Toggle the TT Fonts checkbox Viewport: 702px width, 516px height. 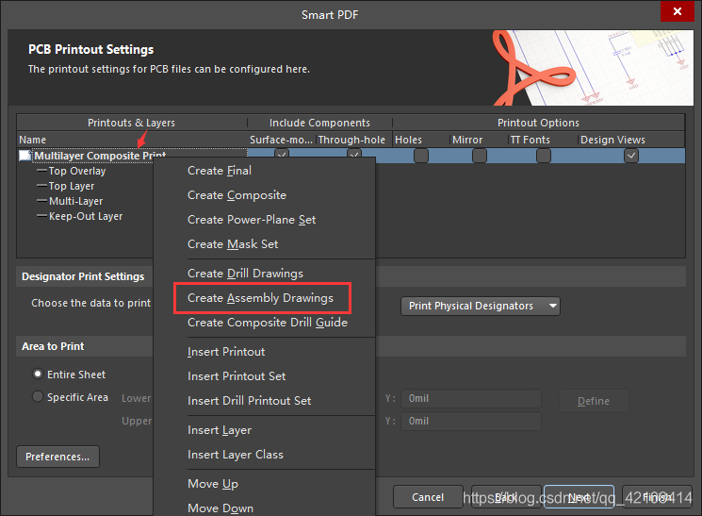click(544, 156)
